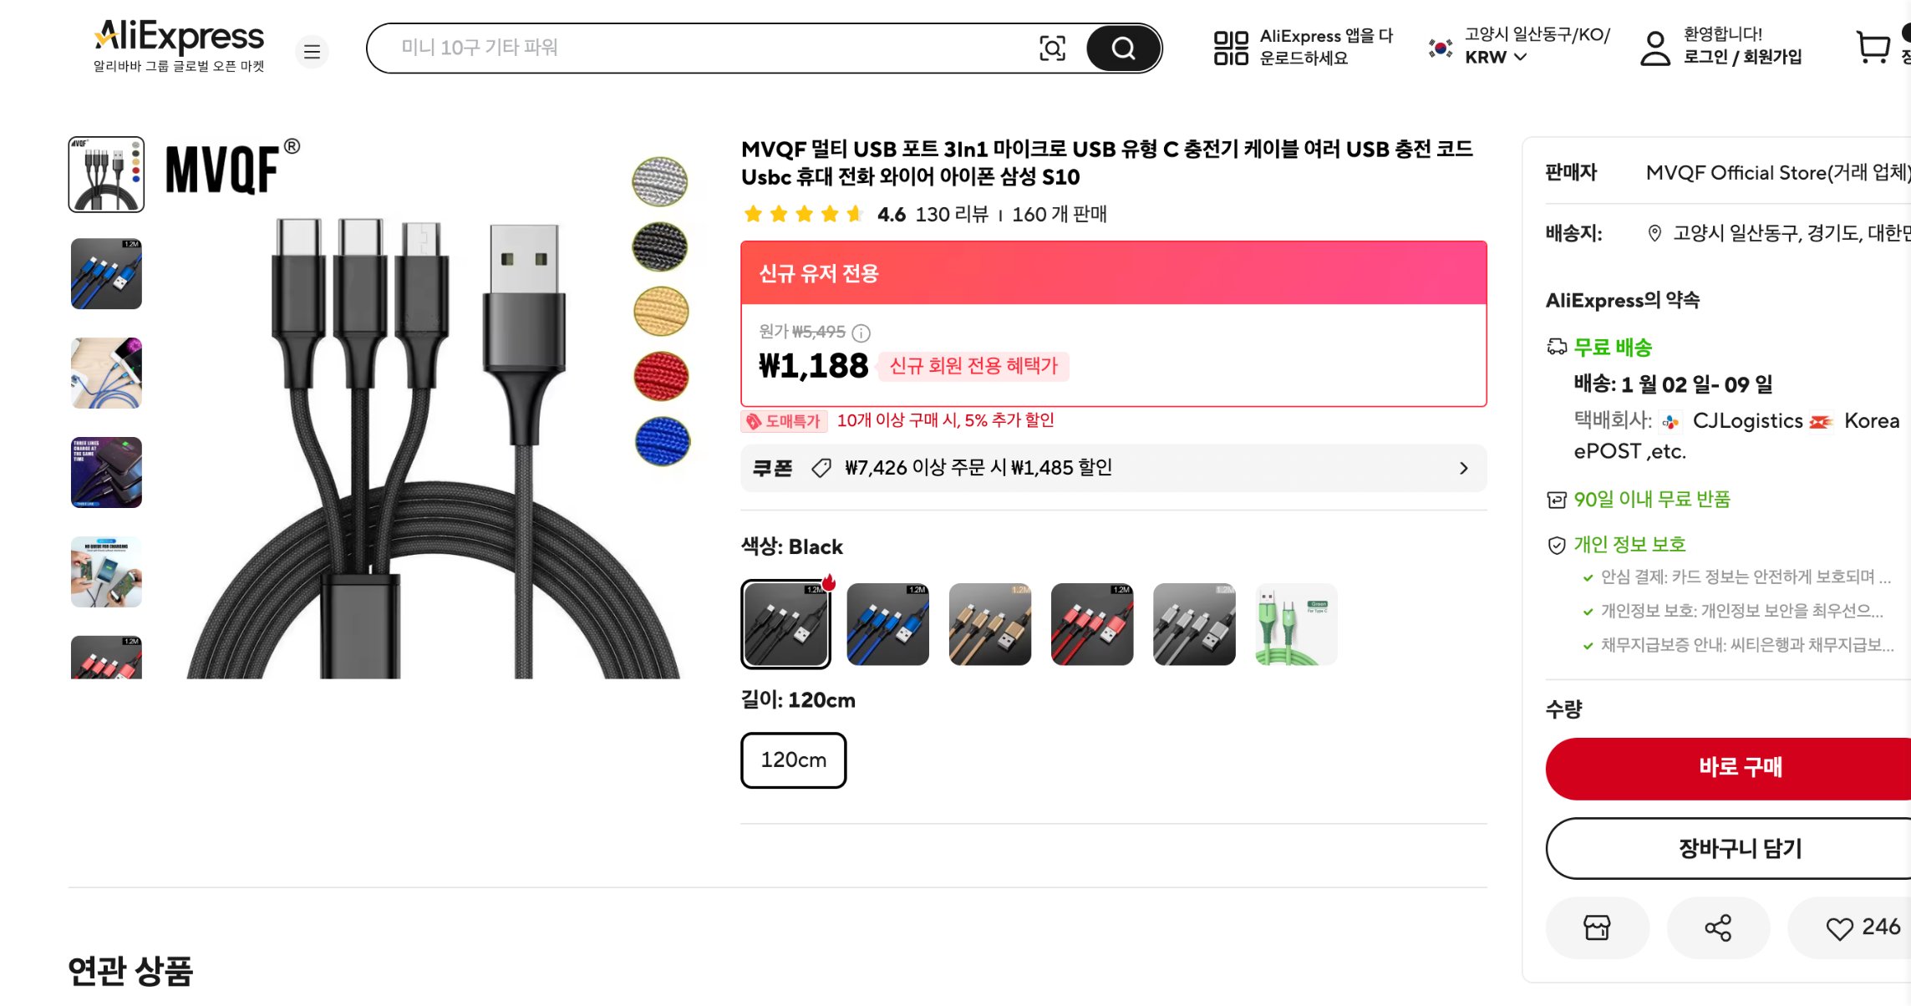Select the 120cm length option

[792, 760]
